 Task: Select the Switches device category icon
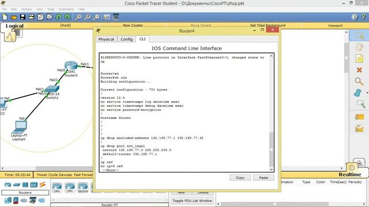(17, 185)
